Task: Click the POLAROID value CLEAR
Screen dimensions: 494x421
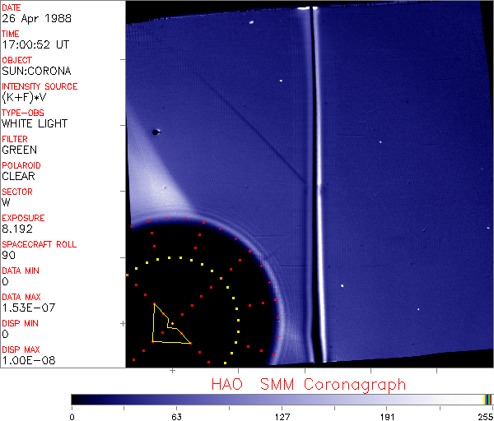Action: pyautogui.click(x=18, y=177)
